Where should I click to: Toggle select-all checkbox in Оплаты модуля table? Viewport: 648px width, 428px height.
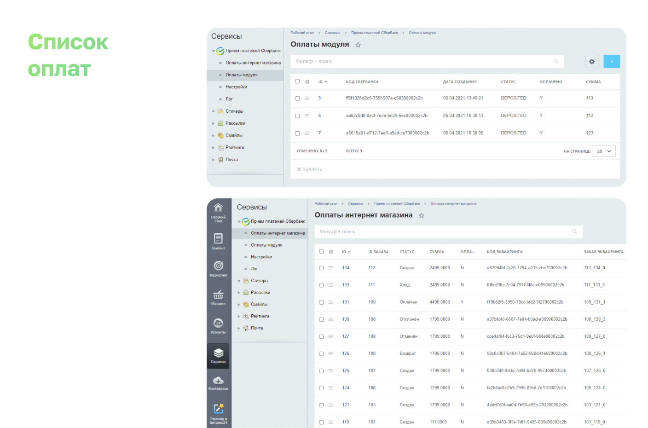(297, 81)
